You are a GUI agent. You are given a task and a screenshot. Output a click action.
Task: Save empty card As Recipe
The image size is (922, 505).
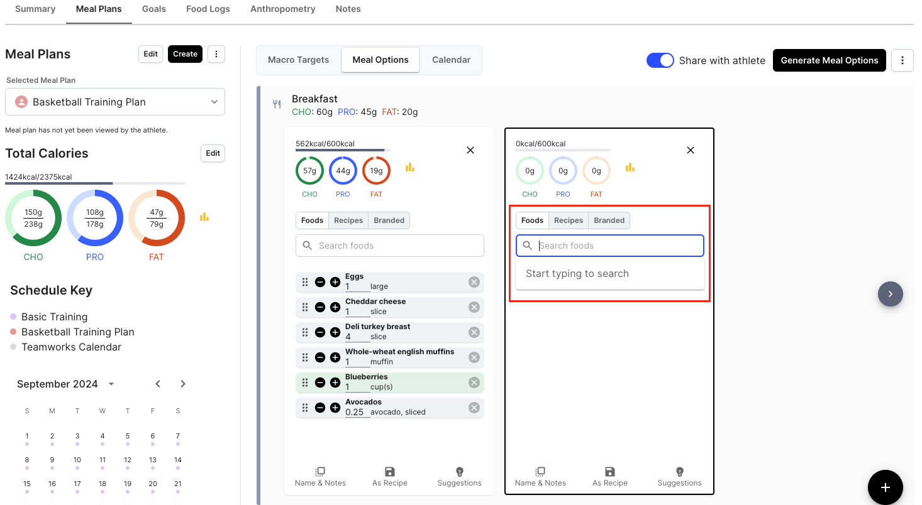pyautogui.click(x=610, y=477)
